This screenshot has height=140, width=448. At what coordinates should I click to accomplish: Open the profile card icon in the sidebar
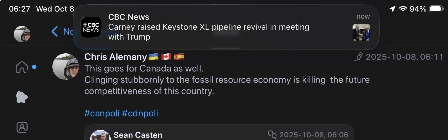pos(22,127)
